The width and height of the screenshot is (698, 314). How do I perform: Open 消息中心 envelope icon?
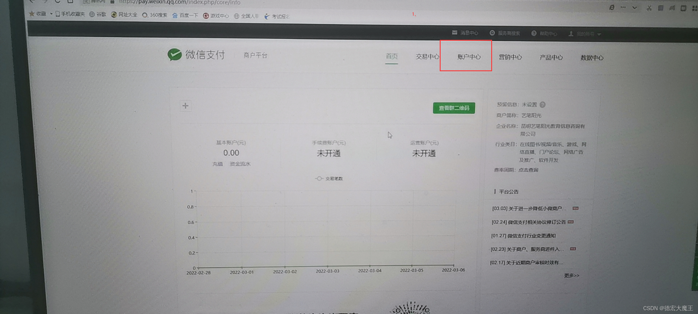[x=455, y=33]
